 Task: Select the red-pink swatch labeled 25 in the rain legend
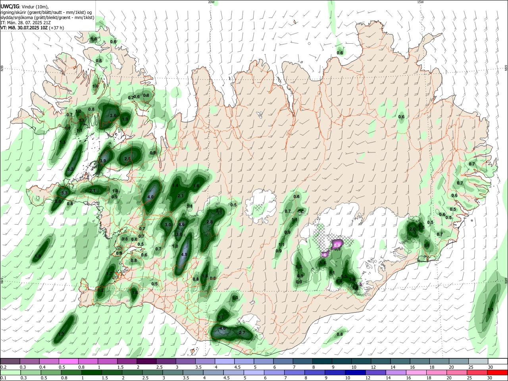(x=476, y=373)
